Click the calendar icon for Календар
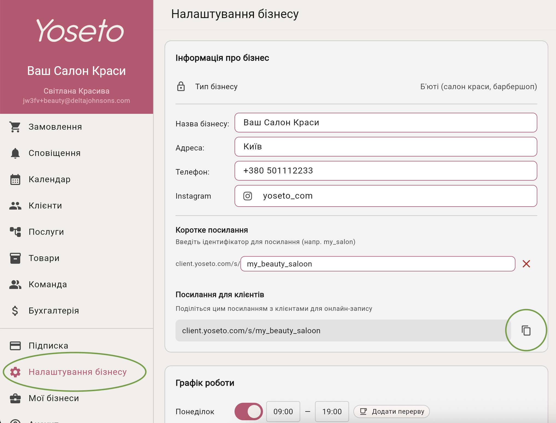Viewport: 556px width, 423px height. pos(15,179)
